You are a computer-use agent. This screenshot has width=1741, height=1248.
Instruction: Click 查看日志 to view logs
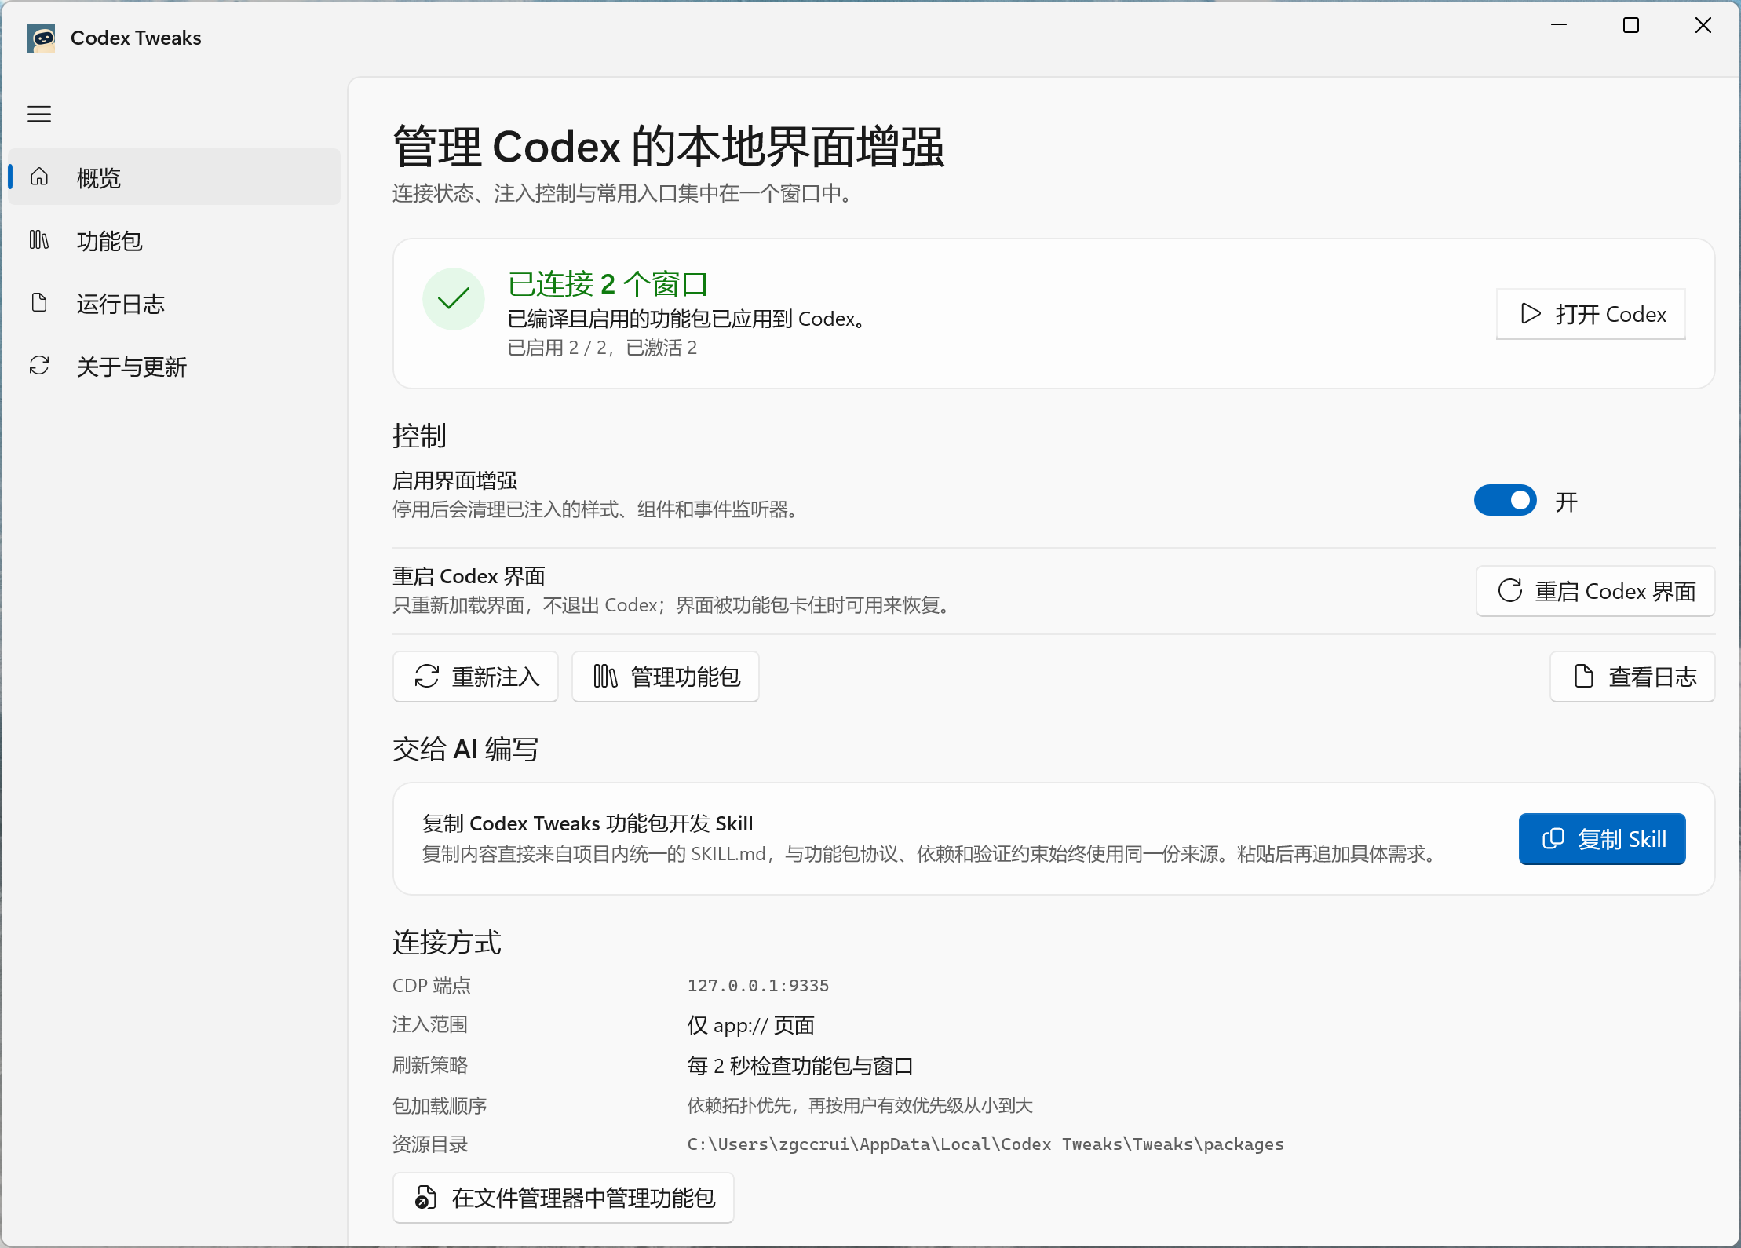pos(1633,677)
